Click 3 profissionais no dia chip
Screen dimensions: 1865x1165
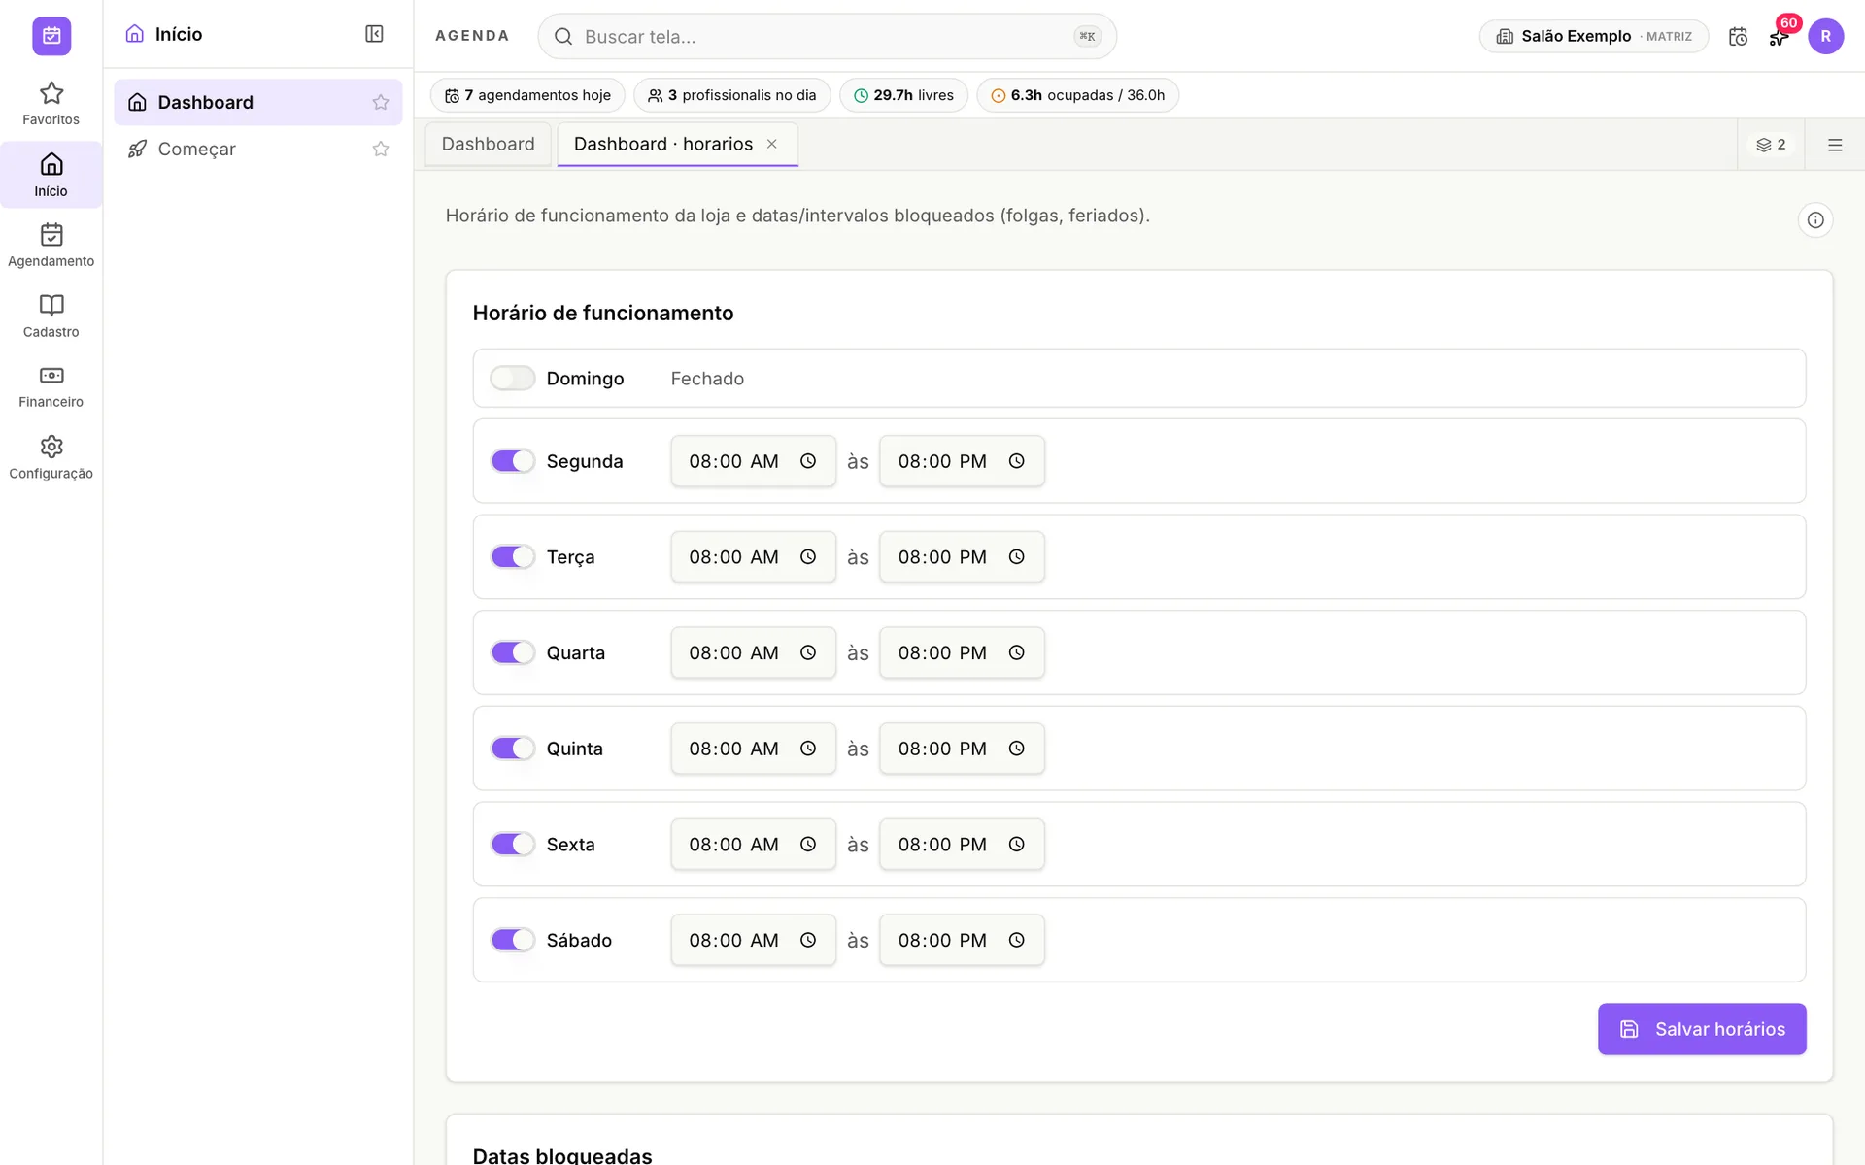tap(731, 95)
